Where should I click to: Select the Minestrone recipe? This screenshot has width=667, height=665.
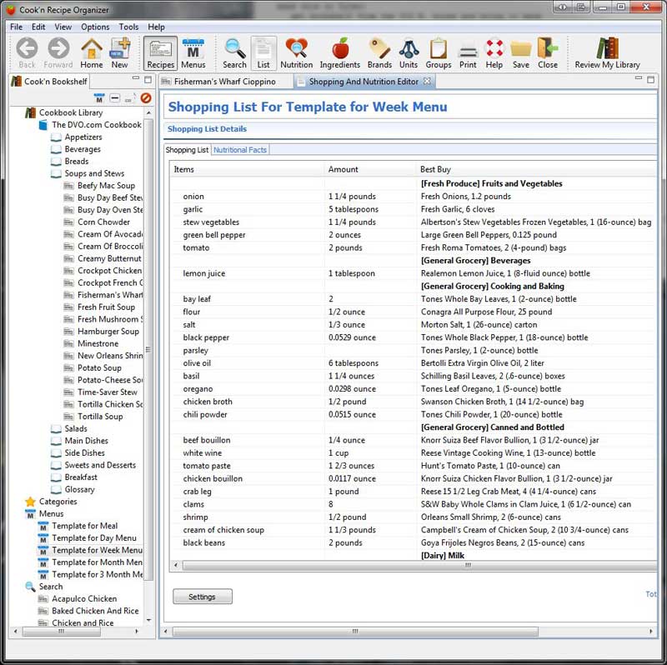tap(98, 343)
